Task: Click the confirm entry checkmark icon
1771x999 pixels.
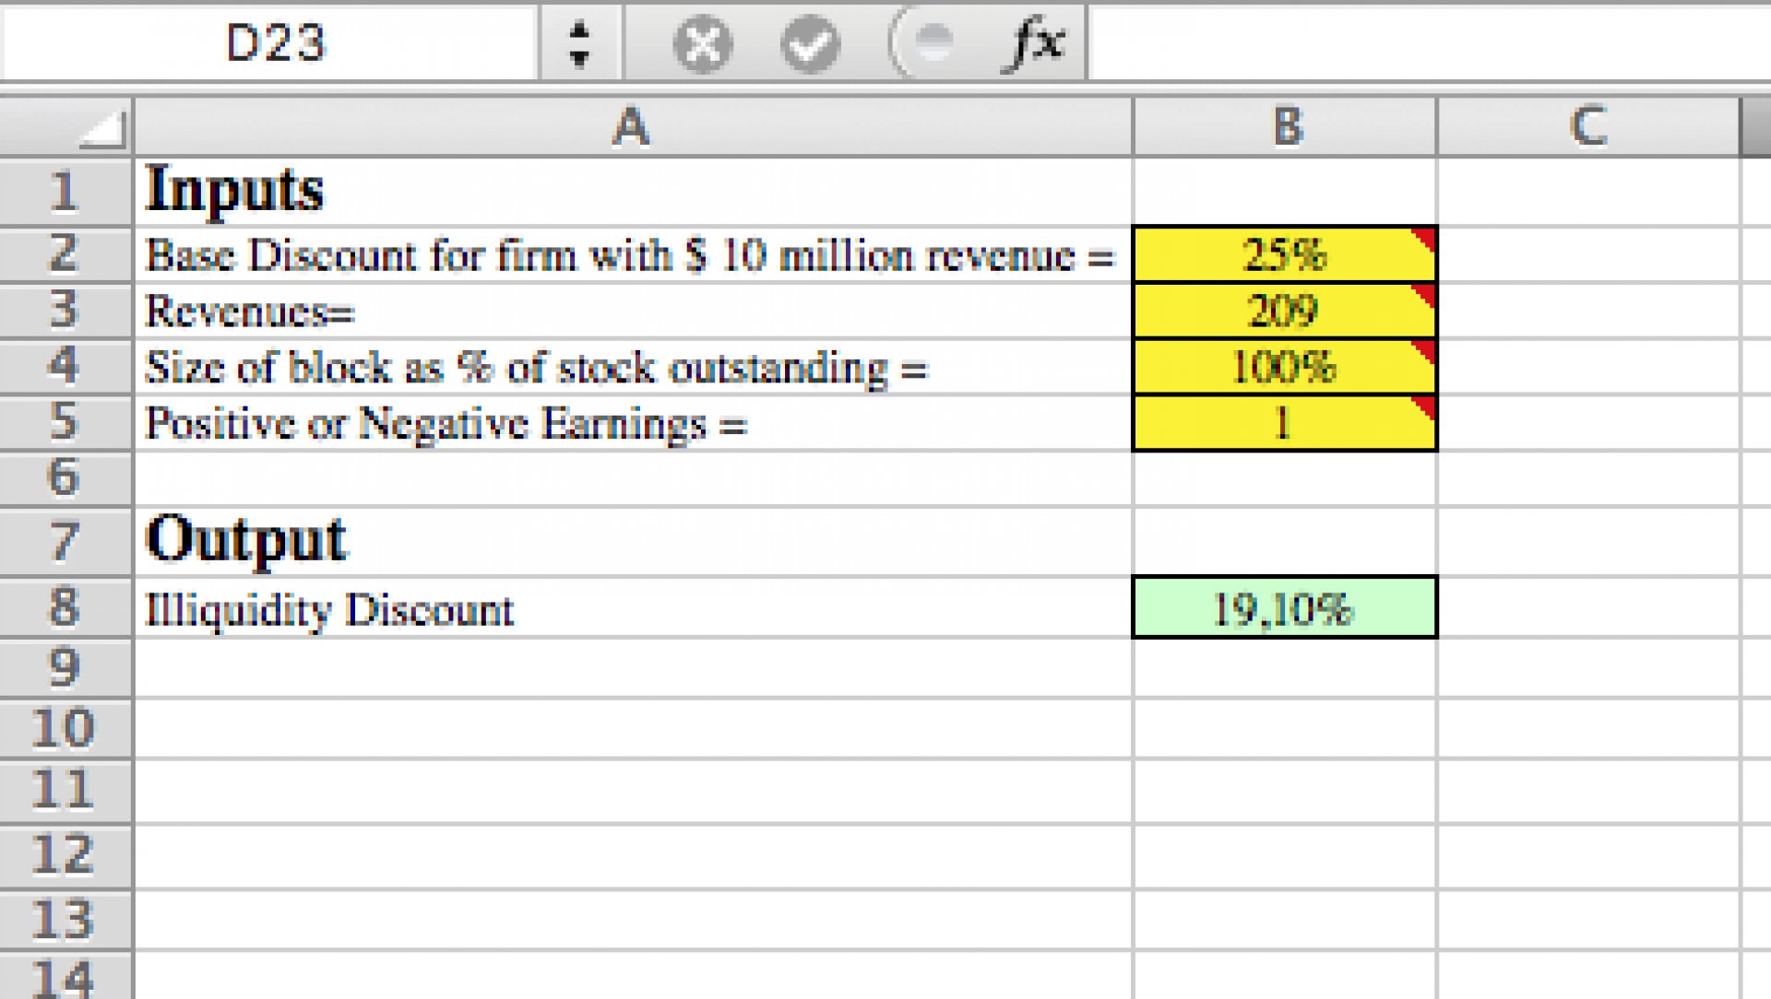Action: coord(810,43)
